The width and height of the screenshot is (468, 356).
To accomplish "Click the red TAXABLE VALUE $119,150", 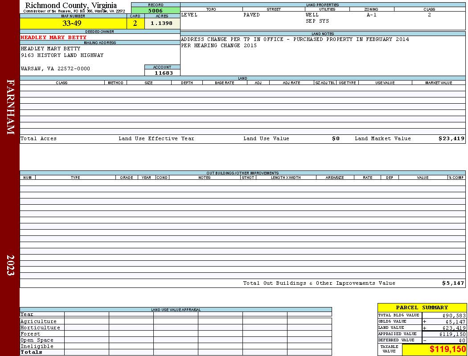I will 448,349.
